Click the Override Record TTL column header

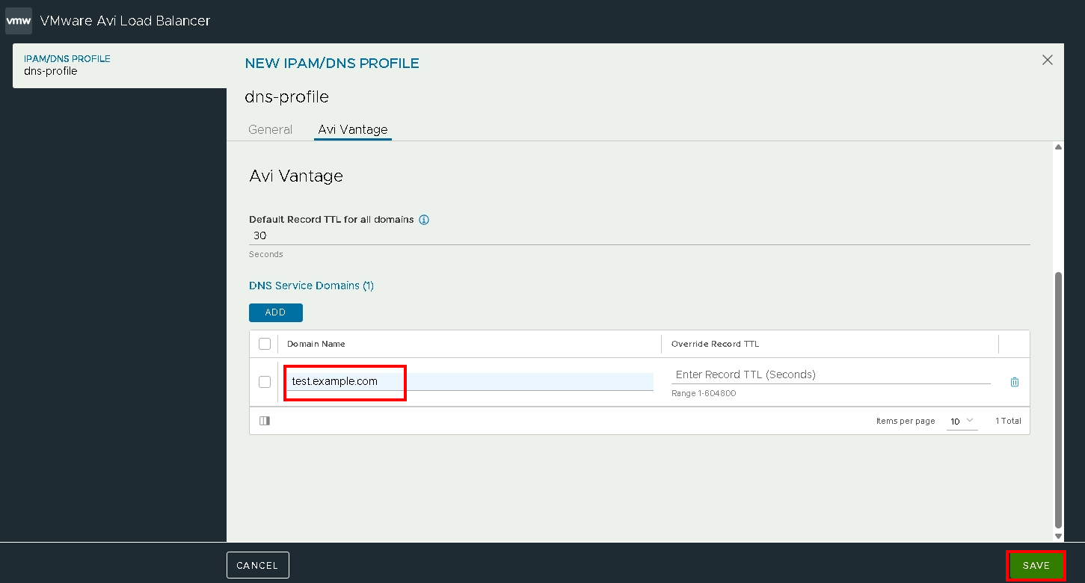[x=715, y=344]
